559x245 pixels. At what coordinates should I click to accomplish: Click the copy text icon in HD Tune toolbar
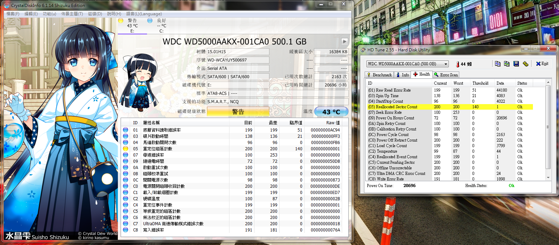(x=497, y=64)
